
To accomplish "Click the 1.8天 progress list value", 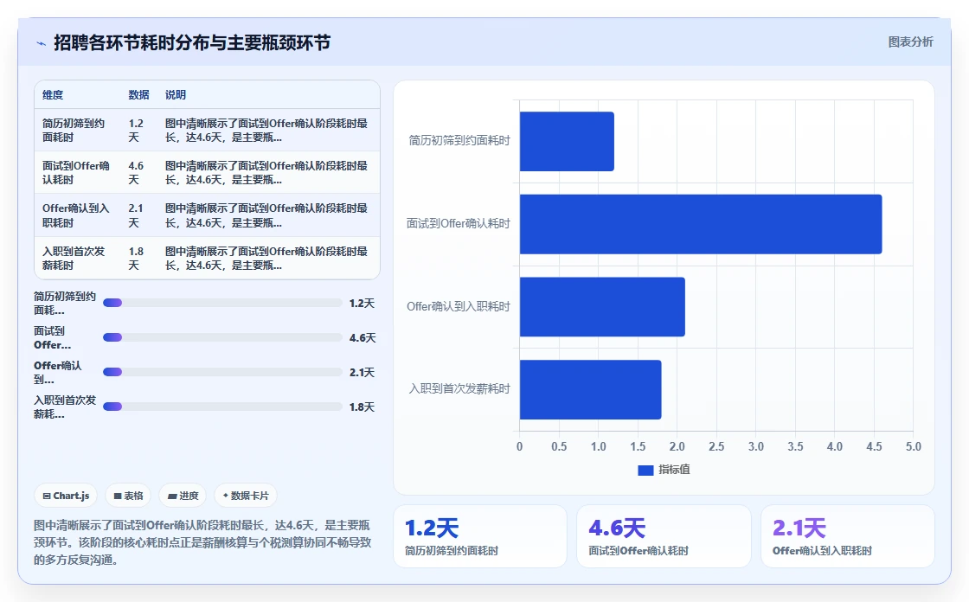I will 362,407.
